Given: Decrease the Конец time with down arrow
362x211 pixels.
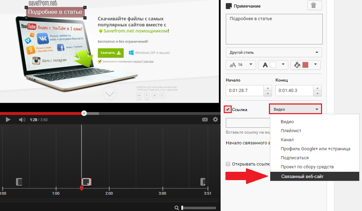Looking at the screenshot, I should pyautogui.click(x=318, y=93).
